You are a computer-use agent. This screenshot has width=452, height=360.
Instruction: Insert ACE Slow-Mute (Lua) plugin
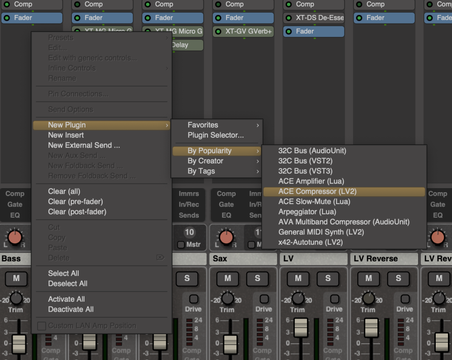344,201
